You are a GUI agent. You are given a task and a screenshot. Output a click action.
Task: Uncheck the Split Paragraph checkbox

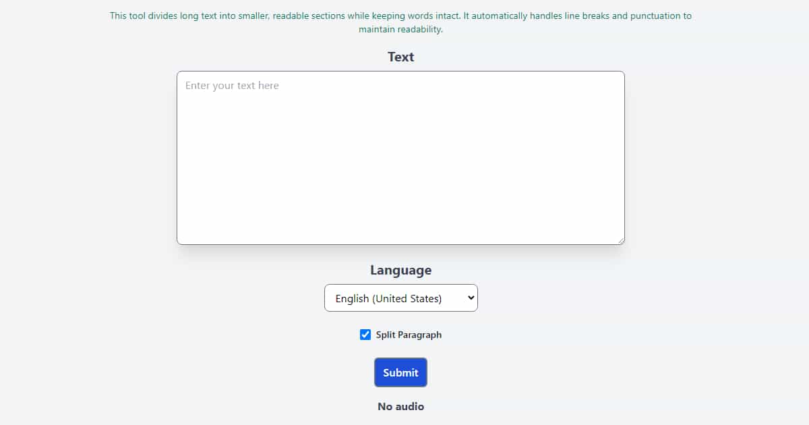[365, 335]
